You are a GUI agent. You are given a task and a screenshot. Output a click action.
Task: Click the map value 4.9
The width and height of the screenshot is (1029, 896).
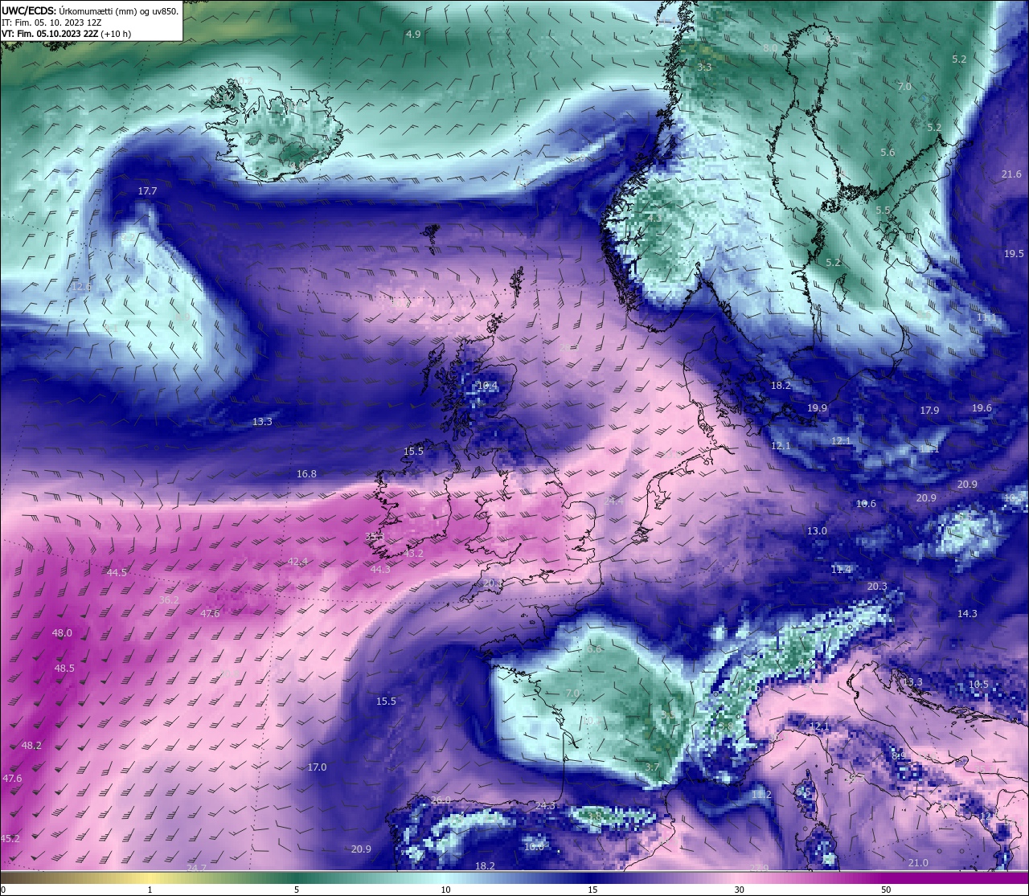[x=413, y=35]
